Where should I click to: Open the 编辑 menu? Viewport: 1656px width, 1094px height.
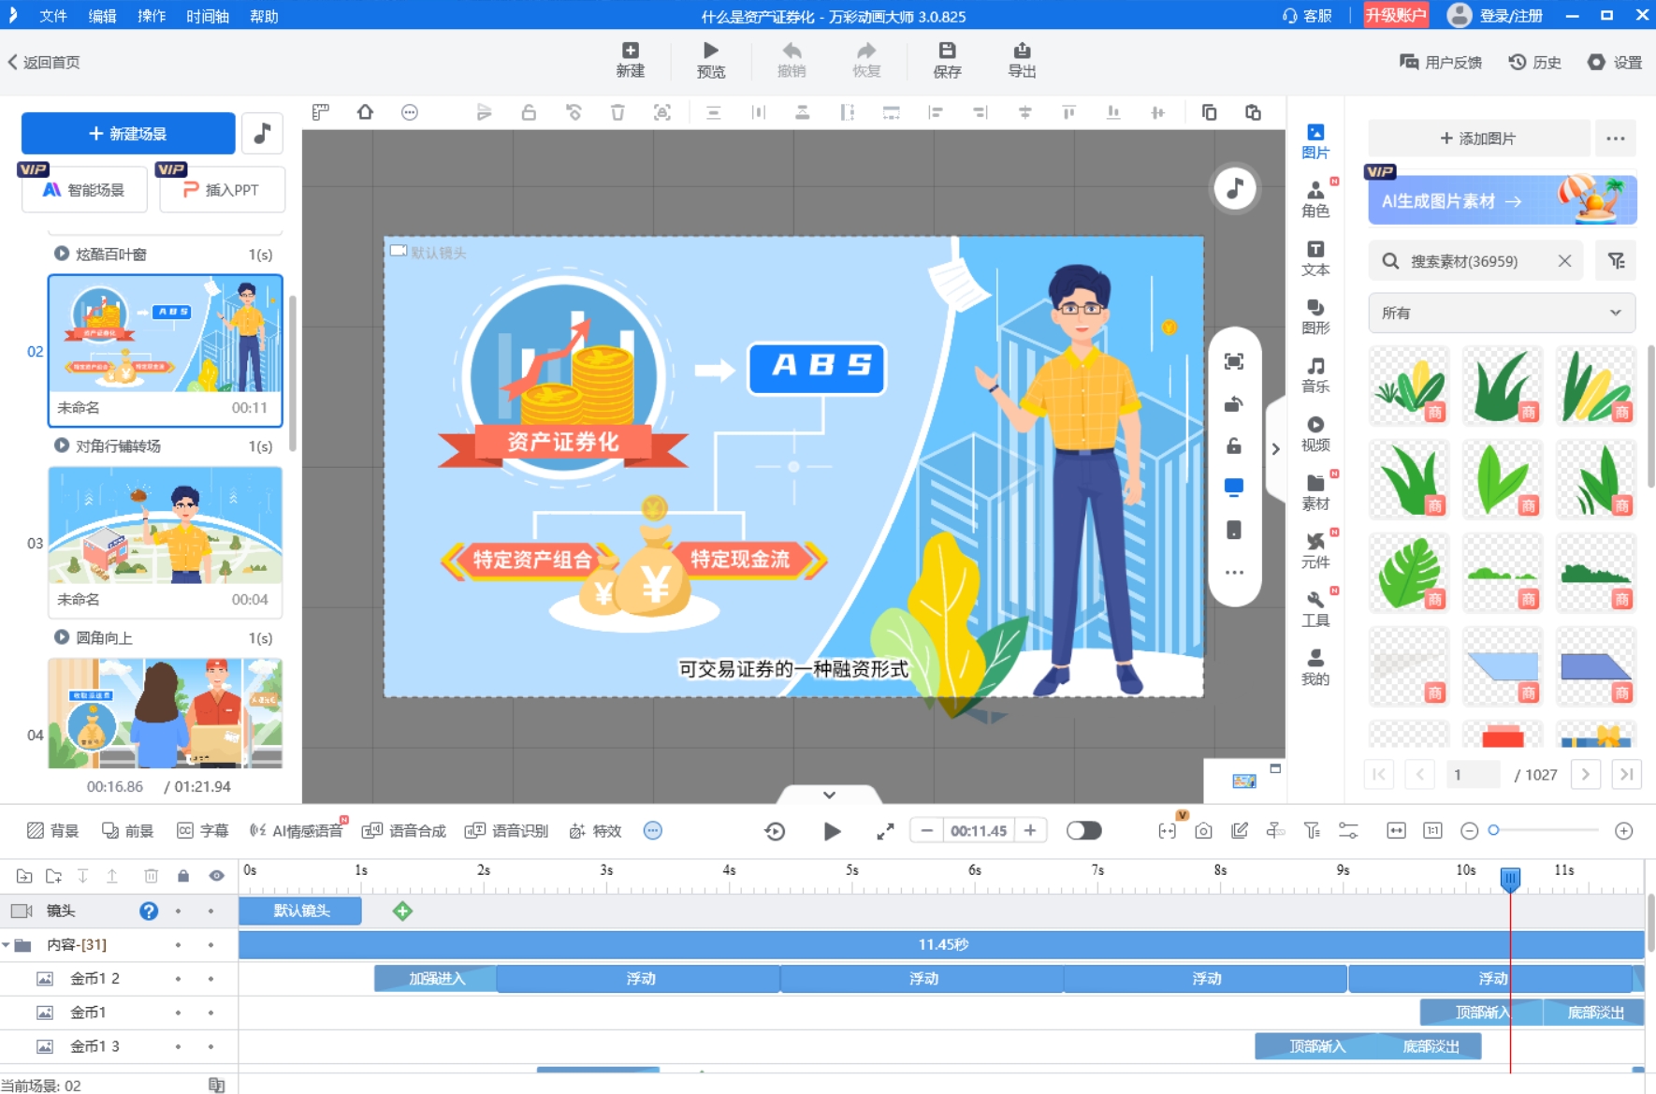pyautogui.click(x=102, y=16)
